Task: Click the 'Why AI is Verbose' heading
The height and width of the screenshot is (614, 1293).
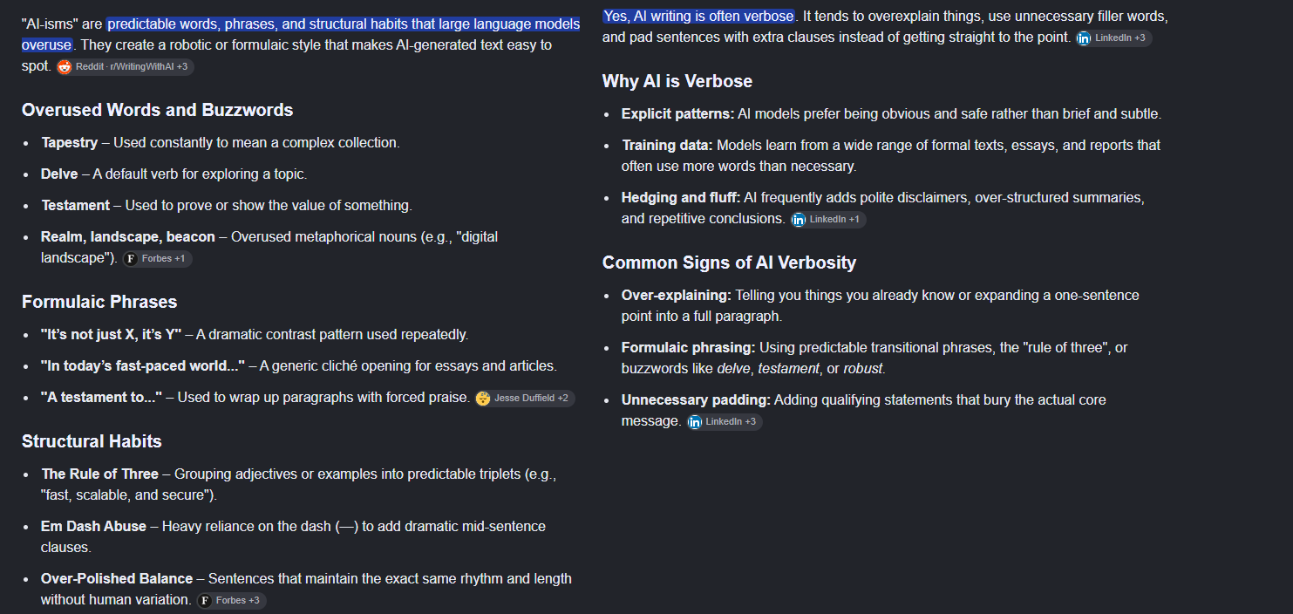Action: (677, 81)
